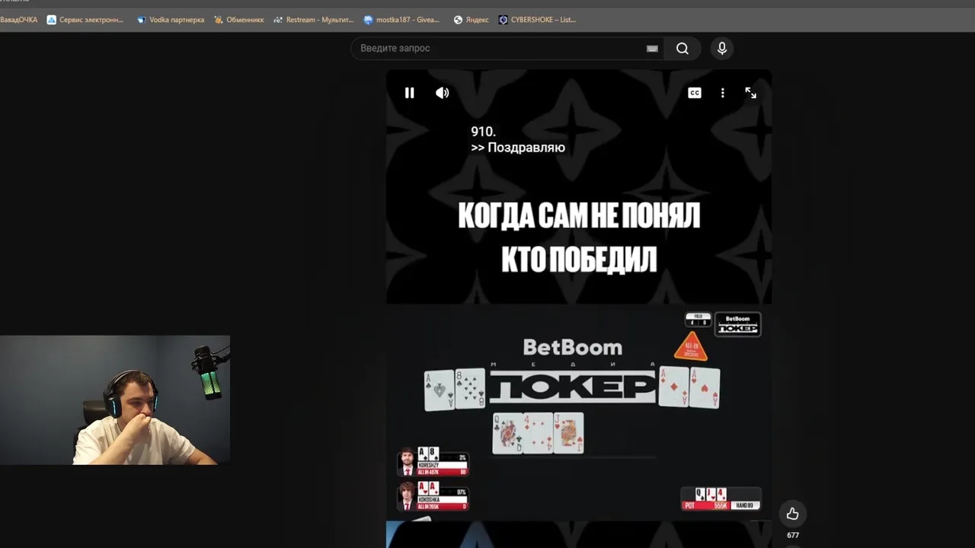Open the three-dot more options menu
Viewport: 975px width, 548px height.
tap(723, 93)
